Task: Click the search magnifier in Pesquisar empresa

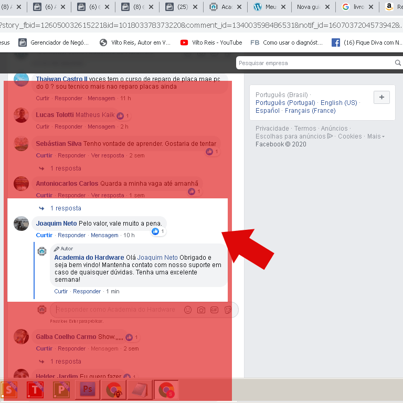Action: tap(398, 62)
